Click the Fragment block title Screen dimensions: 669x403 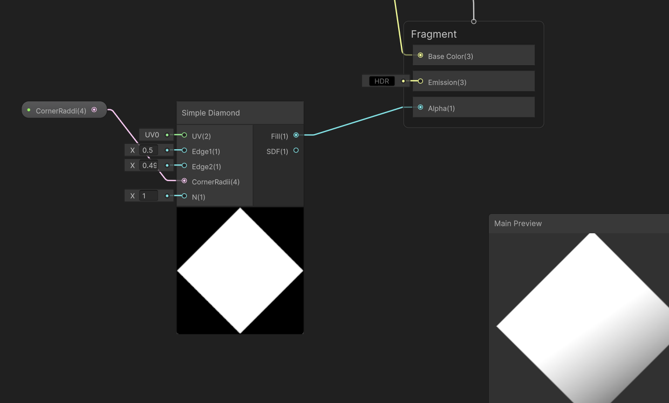tap(434, 34)
